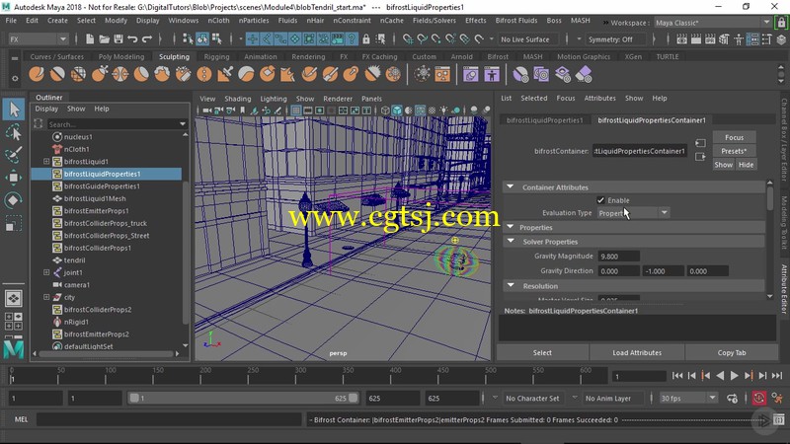The height and width of the screenshot is (444, 790).
Task: Click the Load Attributes button
Action: coord(637,353)
